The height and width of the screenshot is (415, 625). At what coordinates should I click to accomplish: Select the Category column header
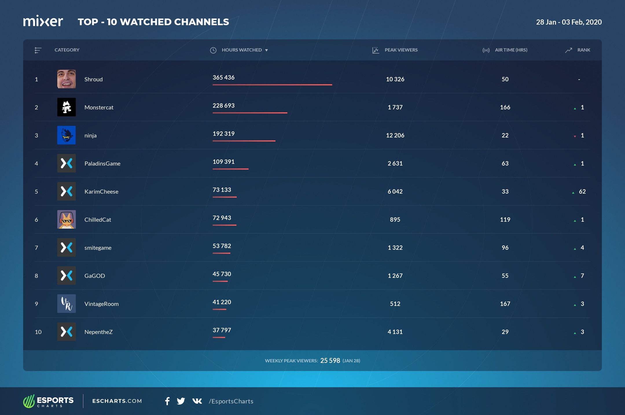coord(67,50)
